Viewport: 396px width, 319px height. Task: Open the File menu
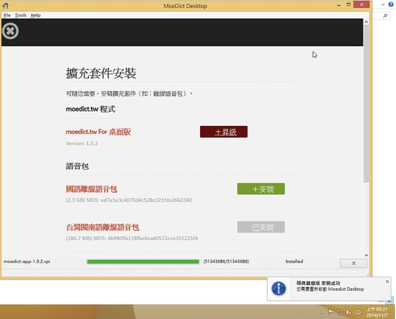[x=7, y=15]
